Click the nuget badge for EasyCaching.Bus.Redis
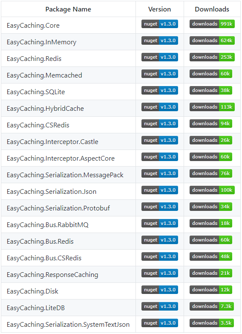 pyautogui.click(x=159, y=240)
